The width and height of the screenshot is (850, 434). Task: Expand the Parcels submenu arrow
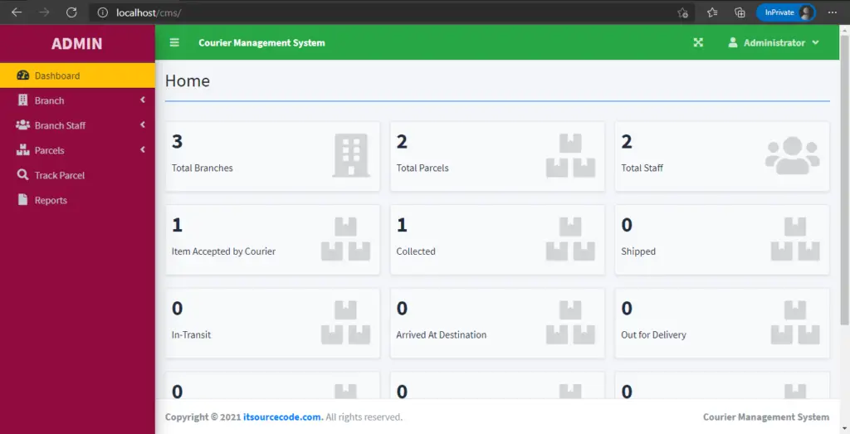143,149
